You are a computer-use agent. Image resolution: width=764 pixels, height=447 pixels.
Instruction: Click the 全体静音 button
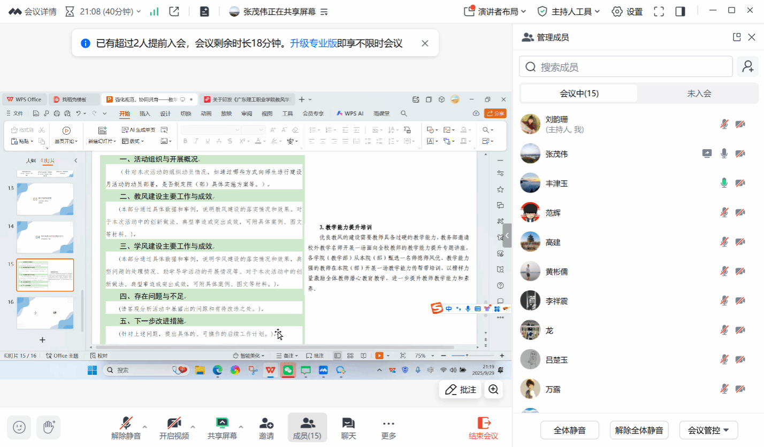[569, 430]
